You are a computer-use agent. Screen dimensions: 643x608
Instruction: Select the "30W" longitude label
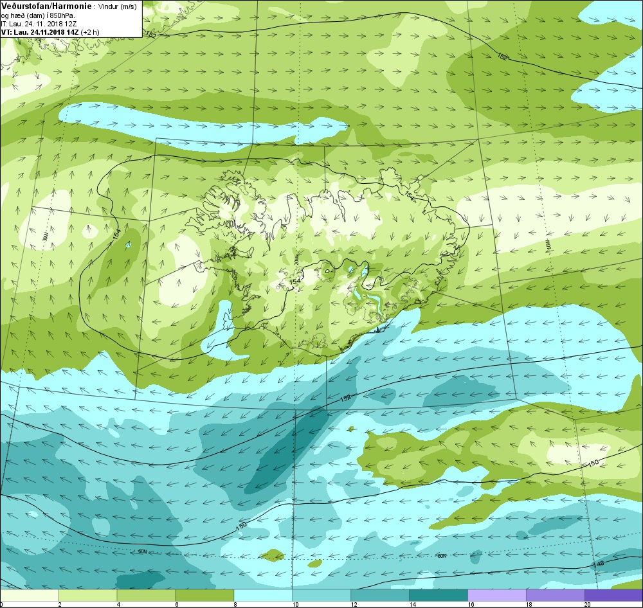(45, 237)
